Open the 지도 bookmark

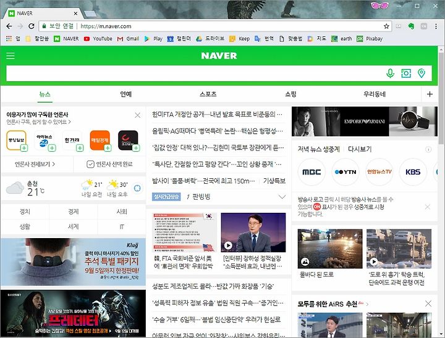316,38
